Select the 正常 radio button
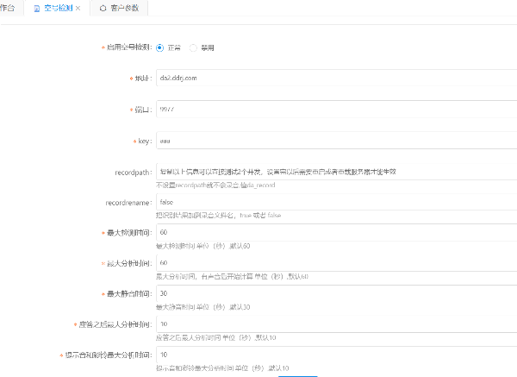 pos(160,47)
